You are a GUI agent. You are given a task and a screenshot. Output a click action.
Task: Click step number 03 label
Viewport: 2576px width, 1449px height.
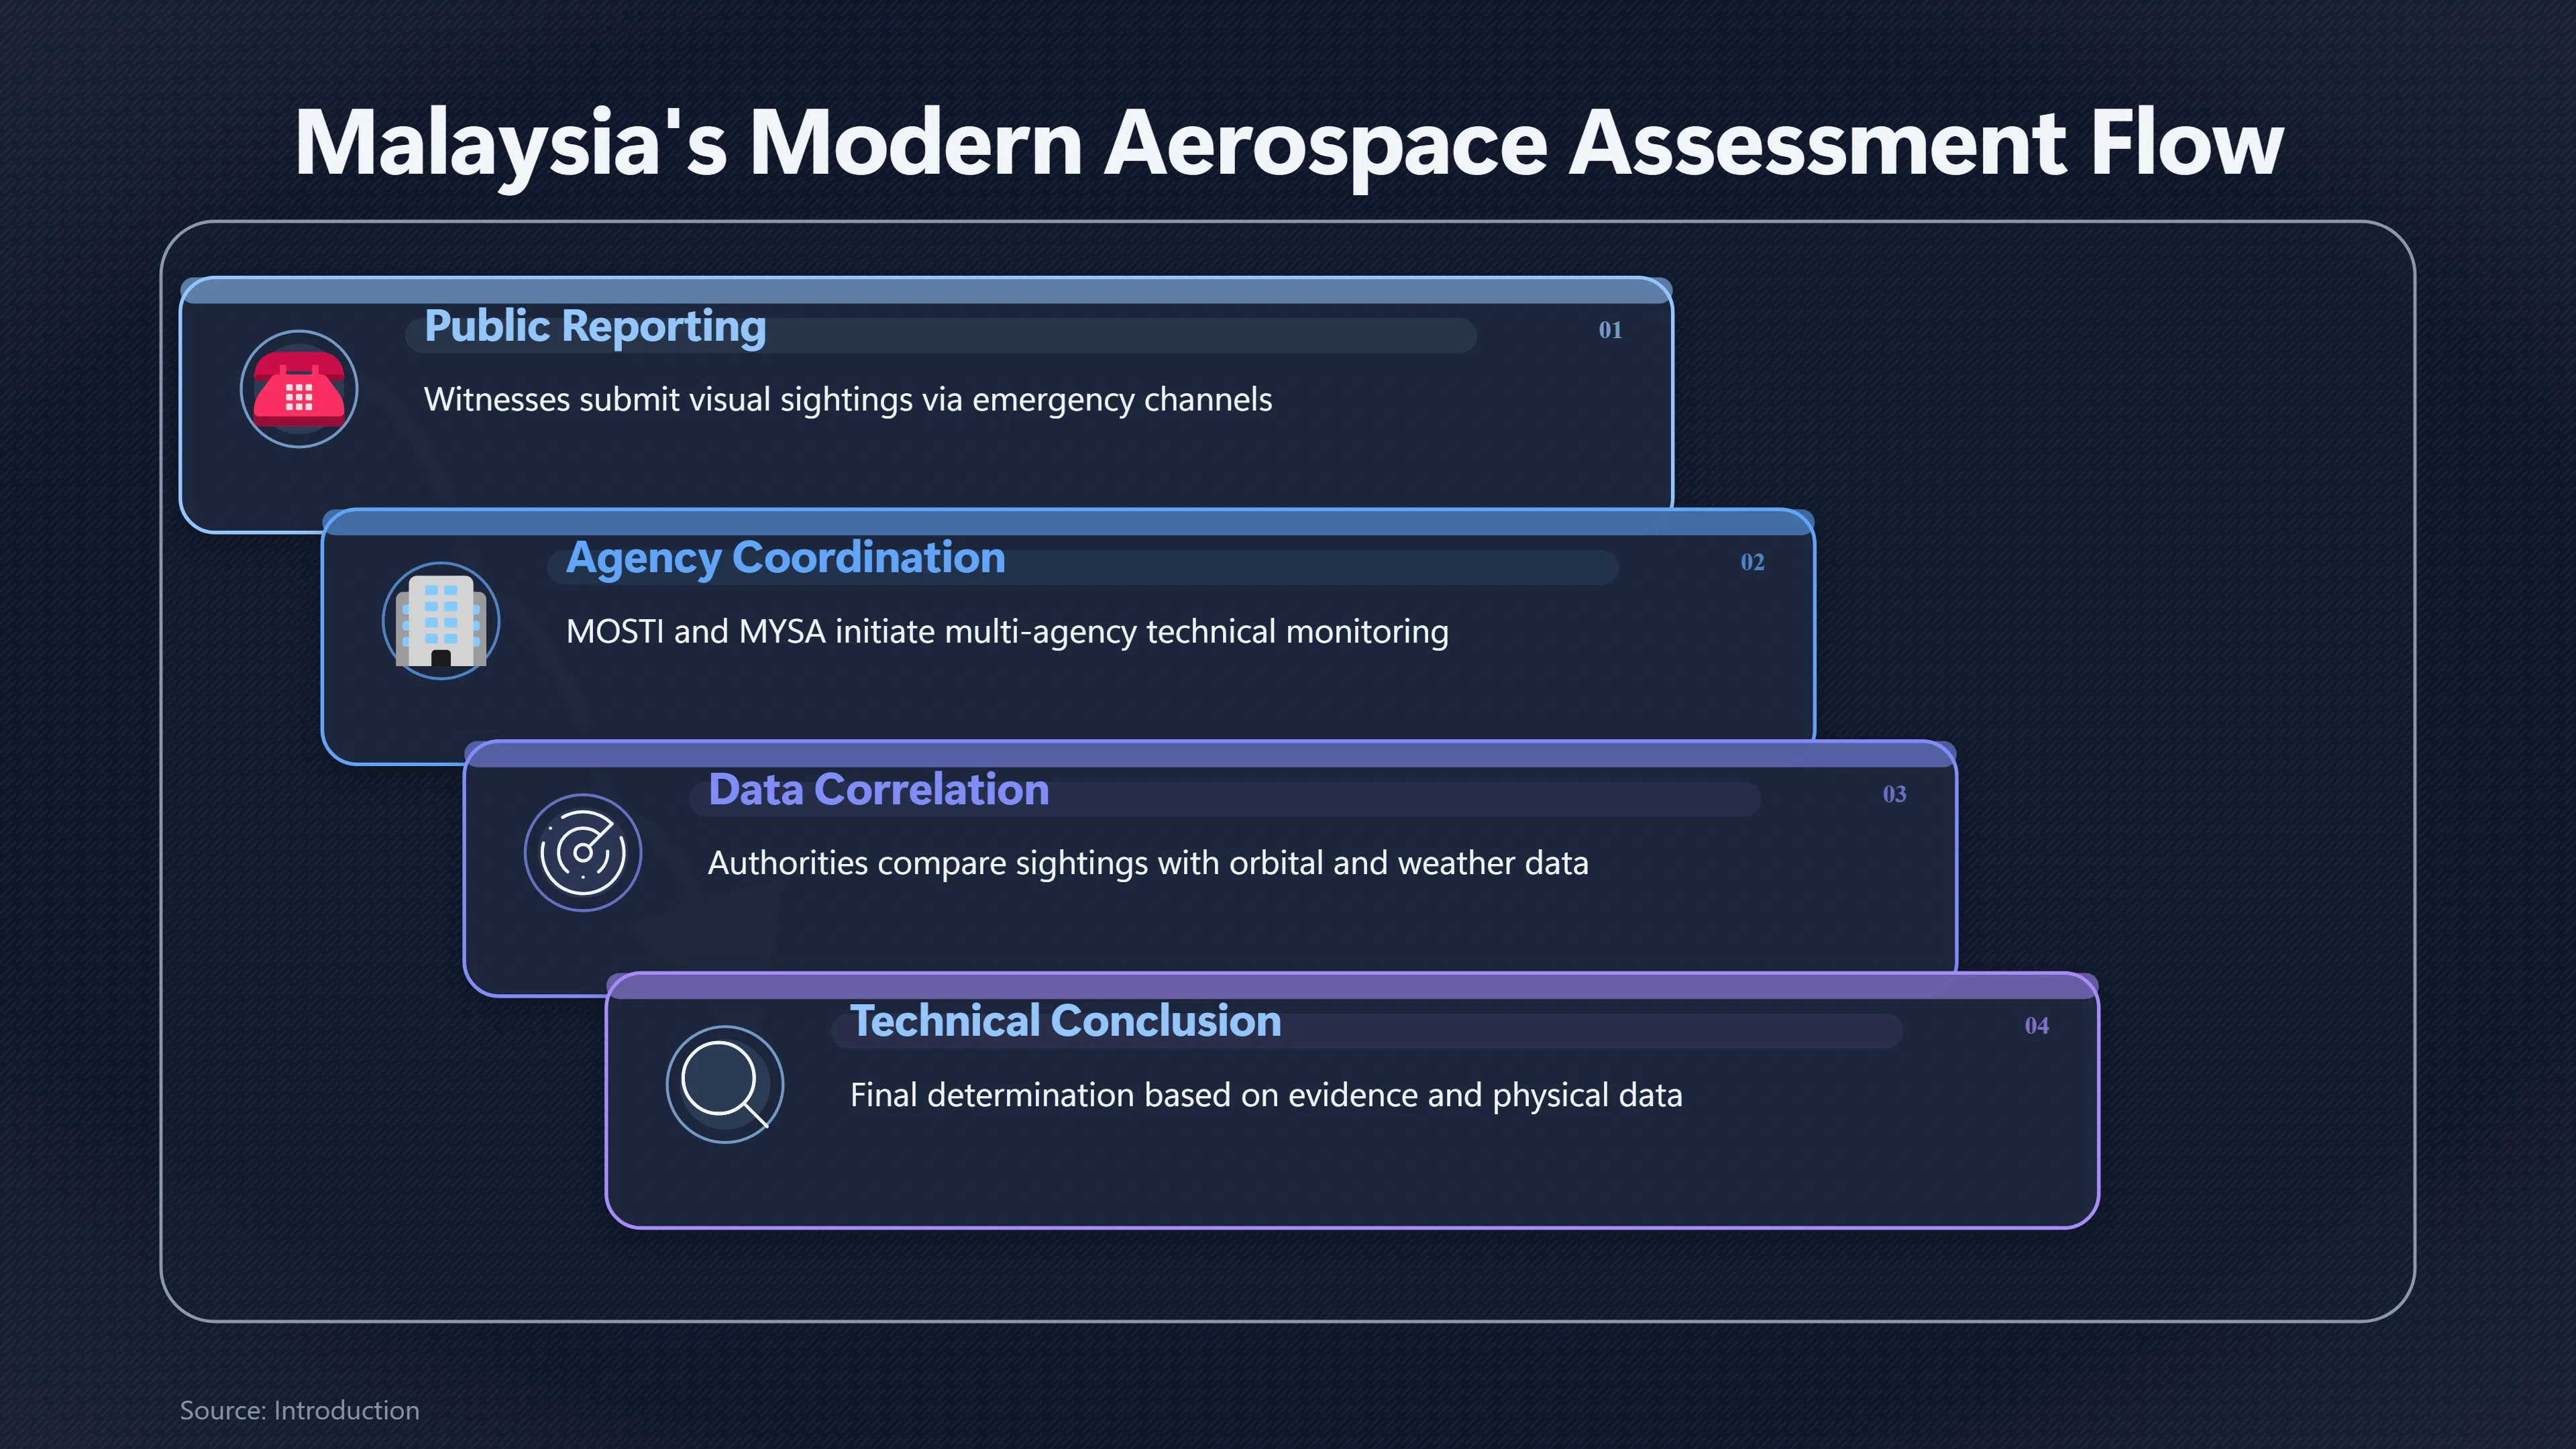(x=1894, y=794)
